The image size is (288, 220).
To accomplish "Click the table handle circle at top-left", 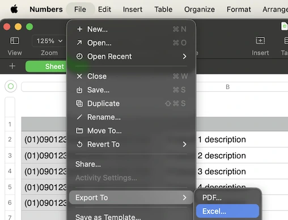I will pos(11,86).
